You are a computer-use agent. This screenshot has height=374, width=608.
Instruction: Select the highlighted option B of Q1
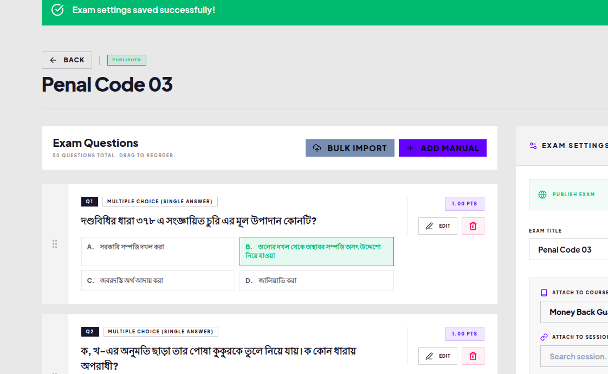click(x=316, y=252)
